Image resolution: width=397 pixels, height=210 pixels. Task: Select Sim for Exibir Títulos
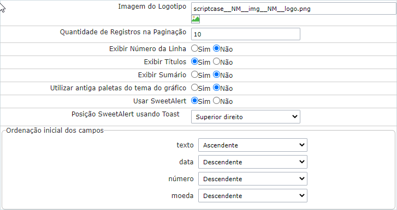(194, 61)
